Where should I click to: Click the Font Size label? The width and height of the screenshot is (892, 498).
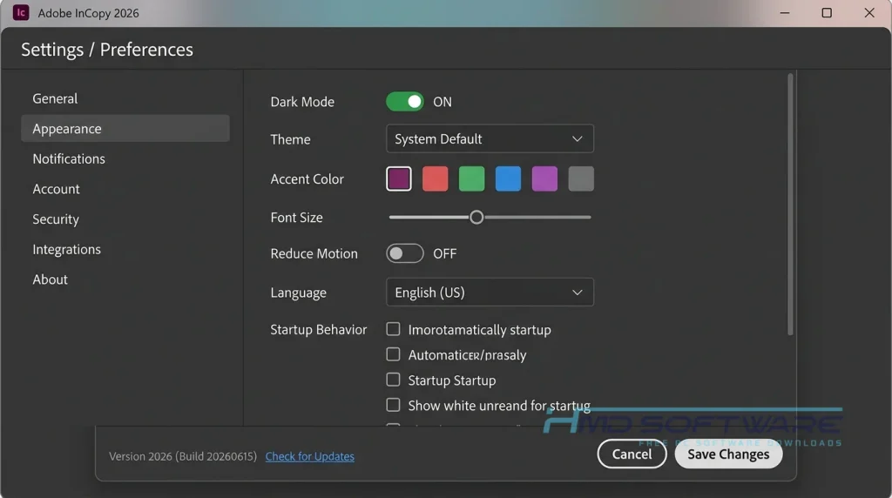tap(296, 217)
